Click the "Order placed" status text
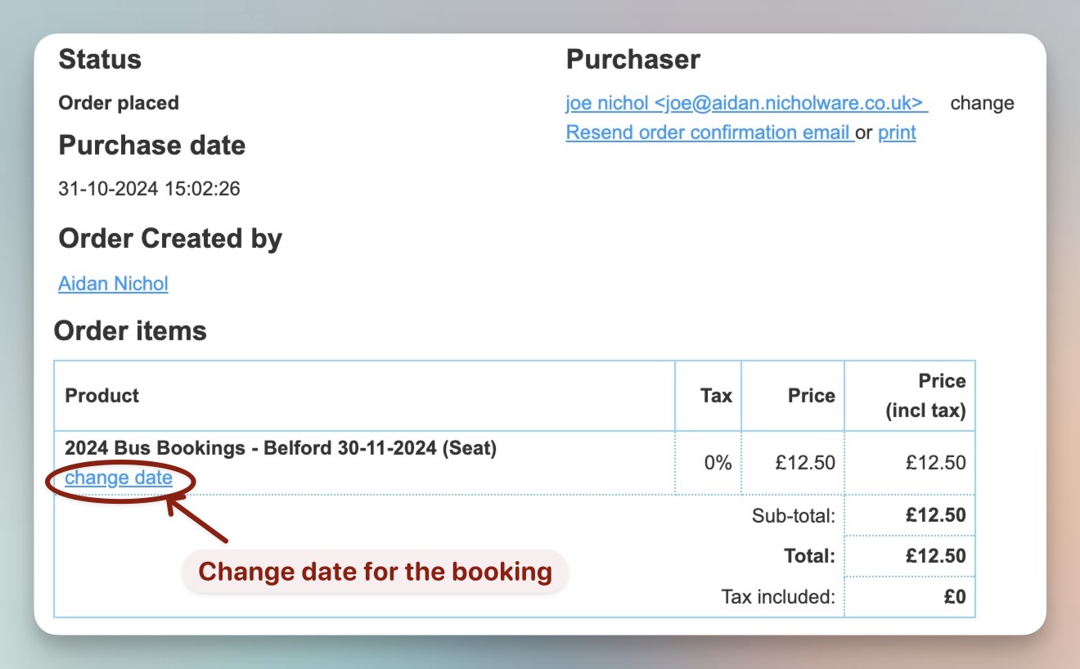The height and width of the screenshot is (669, 1080). 119,103
